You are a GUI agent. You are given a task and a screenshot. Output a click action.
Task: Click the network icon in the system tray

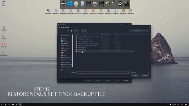[173, 105]
